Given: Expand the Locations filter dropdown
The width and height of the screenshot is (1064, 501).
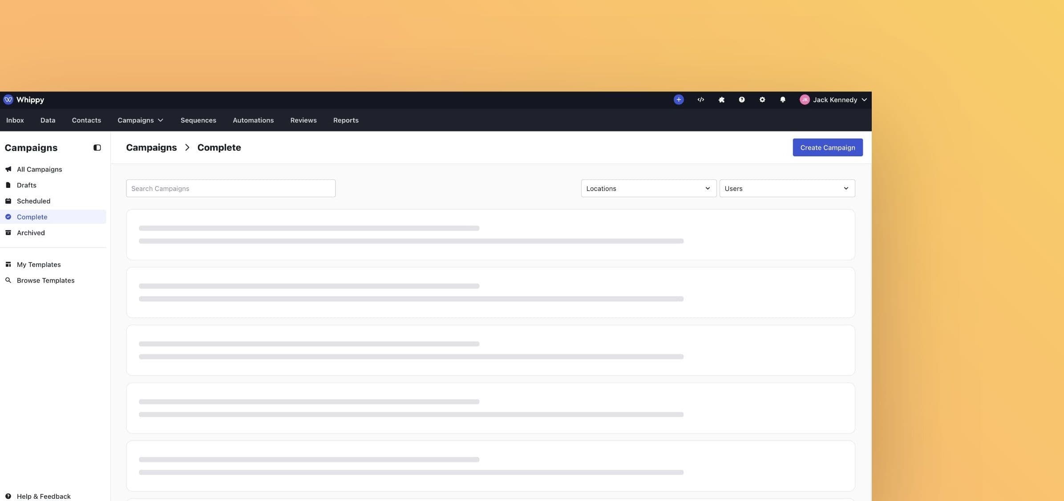Looking at the screenshot, I should 648,188.
